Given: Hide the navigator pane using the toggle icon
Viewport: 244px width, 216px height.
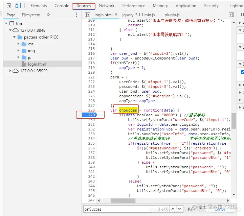Looking at the screenshot, I should click(87, 15).
